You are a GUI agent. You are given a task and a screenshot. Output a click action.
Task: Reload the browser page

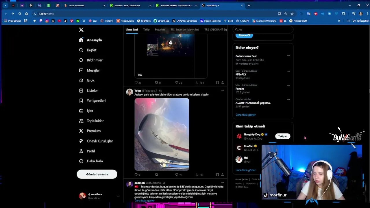(x=20, y=14)
